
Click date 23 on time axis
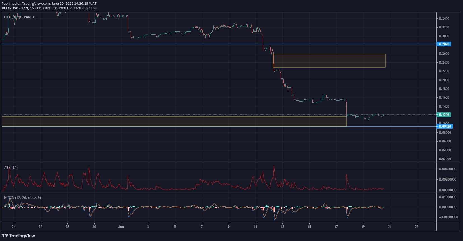417,227
